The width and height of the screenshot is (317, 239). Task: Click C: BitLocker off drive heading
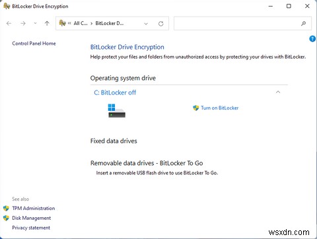(x=115, y=92)
